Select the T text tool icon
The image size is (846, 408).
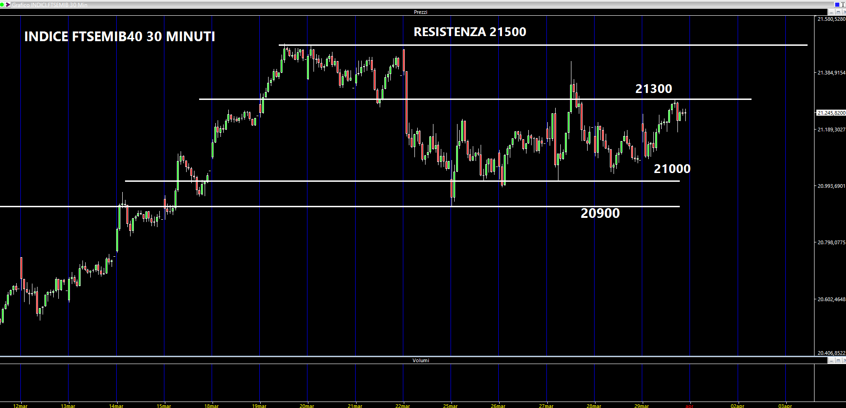pyautogui.click(x=843, y=5)
